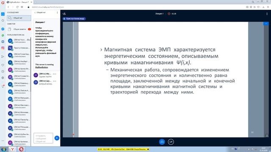This screenshot has height=152, width=271.
Task: Open Opera snapshot camera icon in address bar
Action: (x=247, y=7)
